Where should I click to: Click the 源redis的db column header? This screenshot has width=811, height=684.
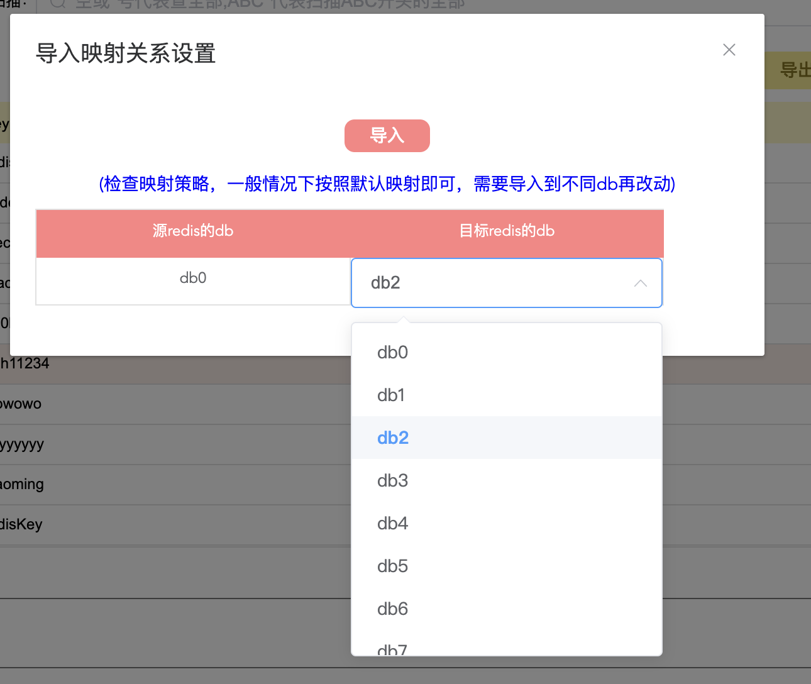[193, 231]
